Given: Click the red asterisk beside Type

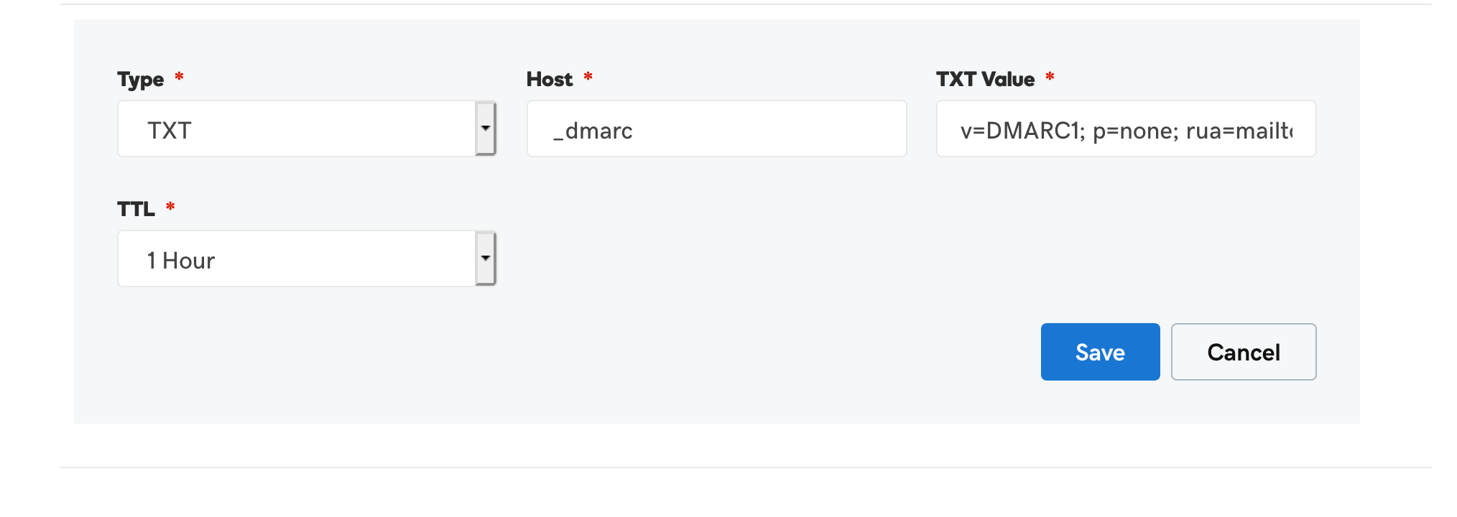Looking at the screenshot, I should tap(179, 76).
